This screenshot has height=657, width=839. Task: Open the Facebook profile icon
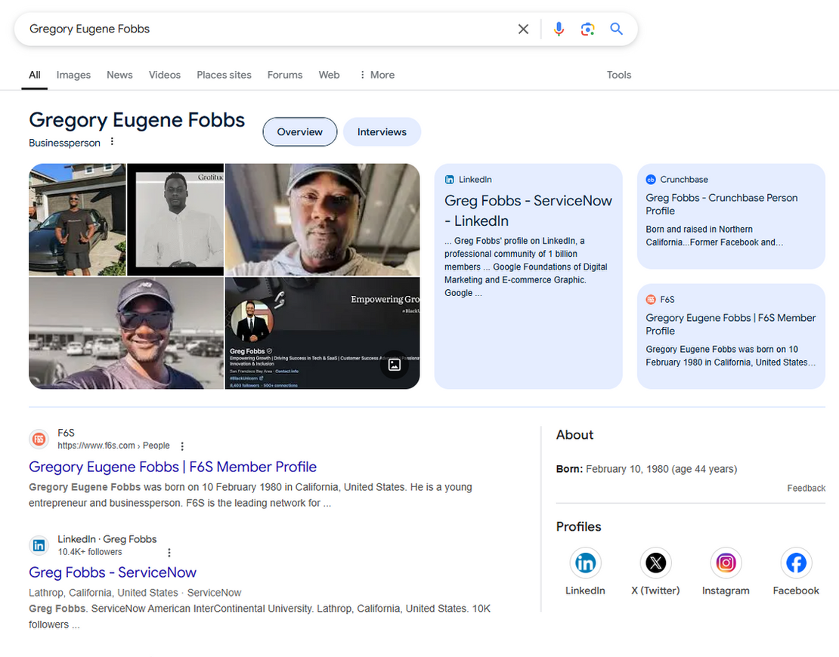(x=796, y=563)
